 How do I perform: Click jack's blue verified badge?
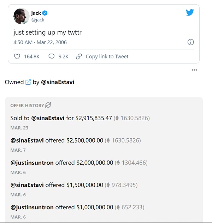pyautogui.click(x=45, y=13)
